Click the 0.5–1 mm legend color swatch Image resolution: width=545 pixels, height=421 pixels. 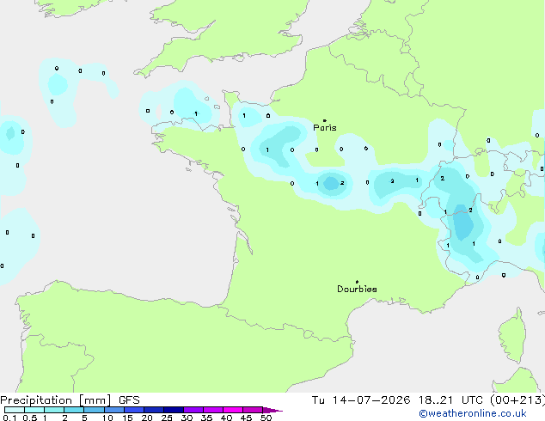pyautogui.click(x=34, y=410)
